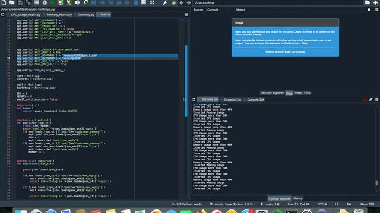Click the git branch main status entry

point(270,204)
